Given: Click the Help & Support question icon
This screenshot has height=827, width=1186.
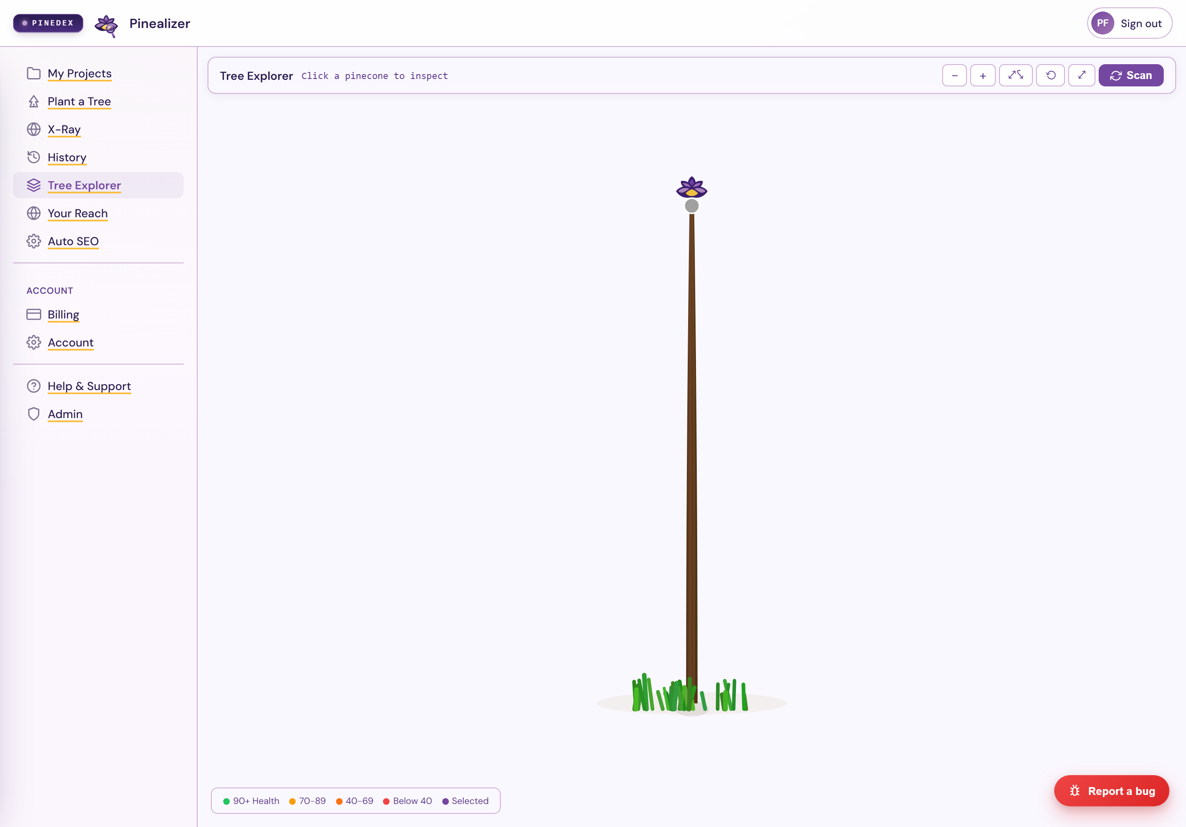Looking at the screenshot, I should pos(34,386).
